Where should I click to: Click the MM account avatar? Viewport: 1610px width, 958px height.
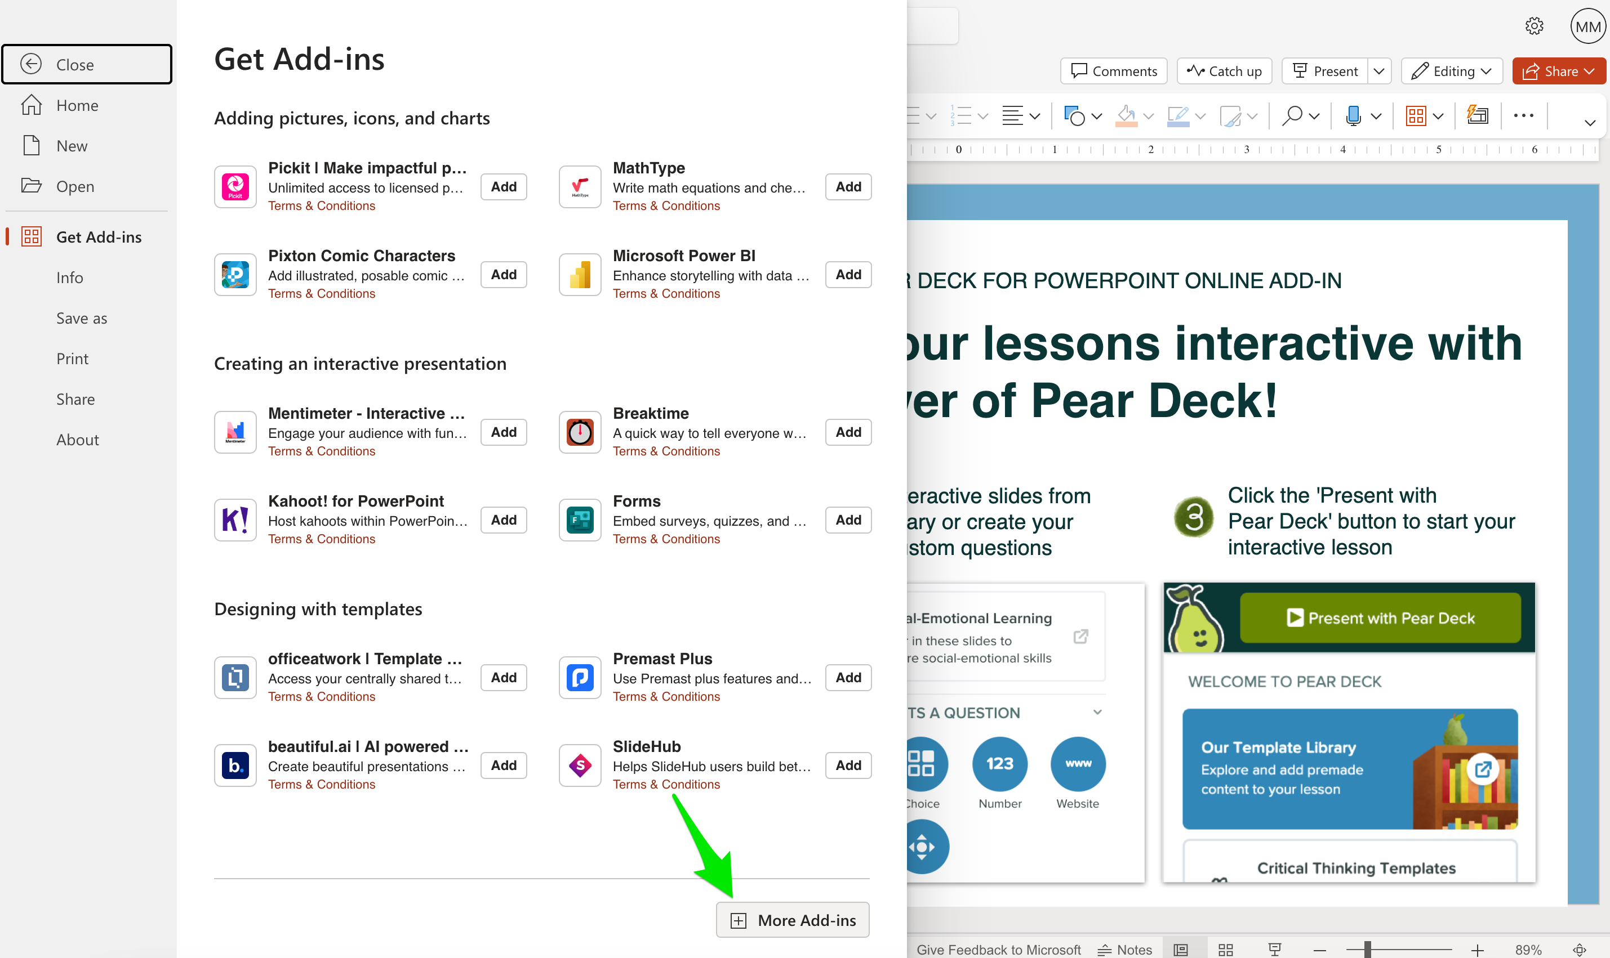[x=1587, y=26]
